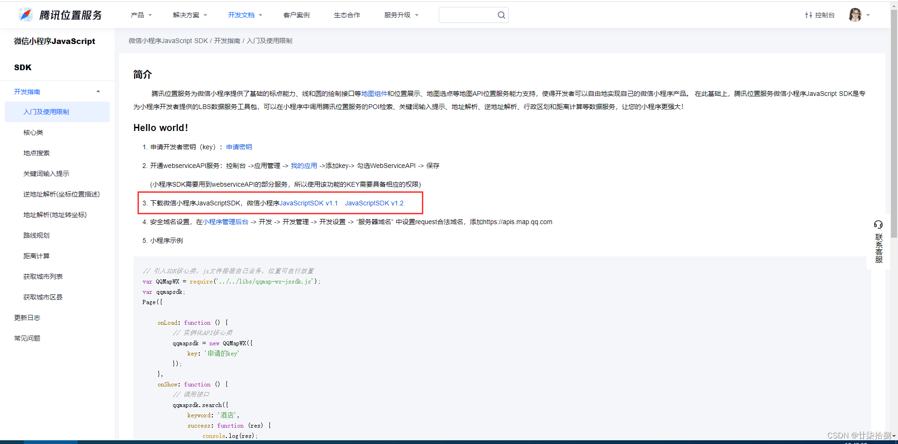Expand the 解决方案 dropdown menu

pyautogui.click(x=190, y=15)
